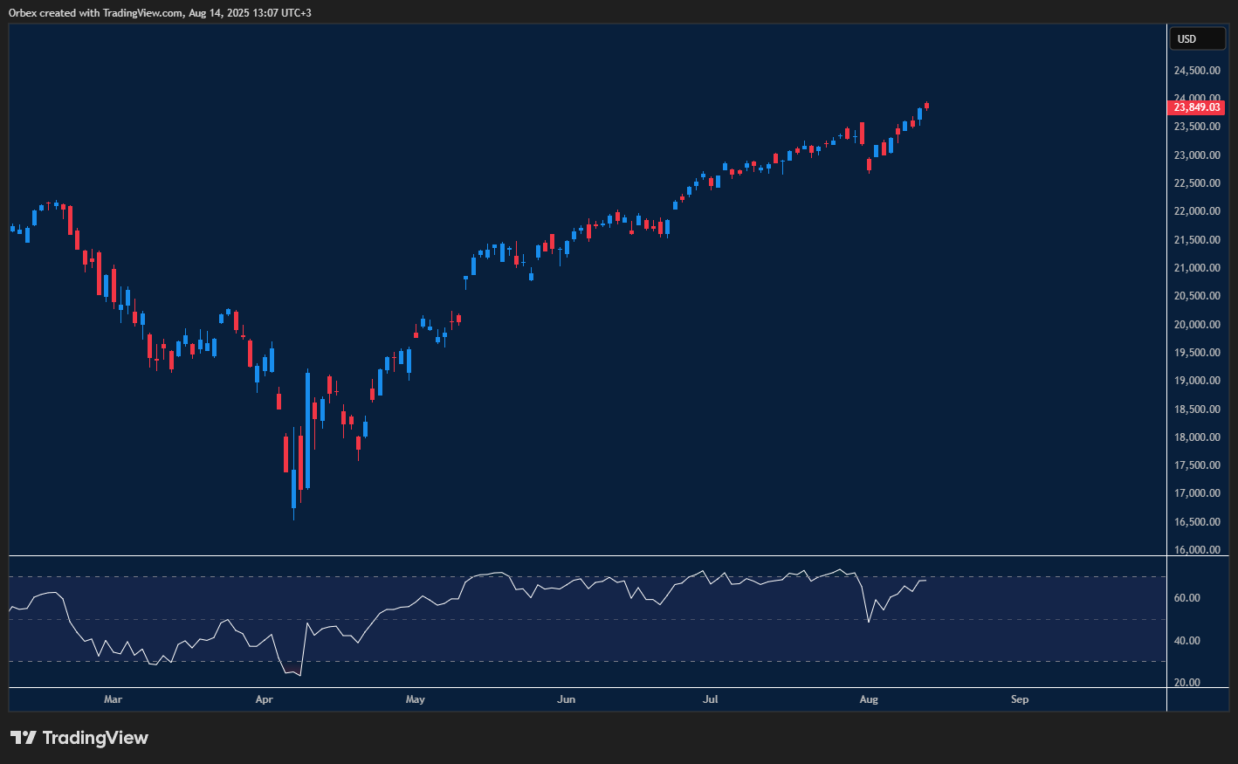Click the 60.00 indicator scale label

(1187, 598)
